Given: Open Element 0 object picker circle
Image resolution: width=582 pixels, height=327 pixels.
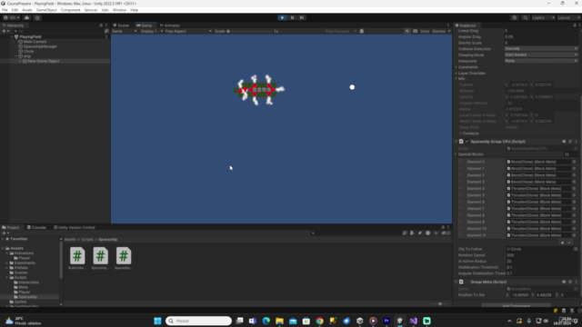Looking at the screenshot, I should [x=574, y=162].
